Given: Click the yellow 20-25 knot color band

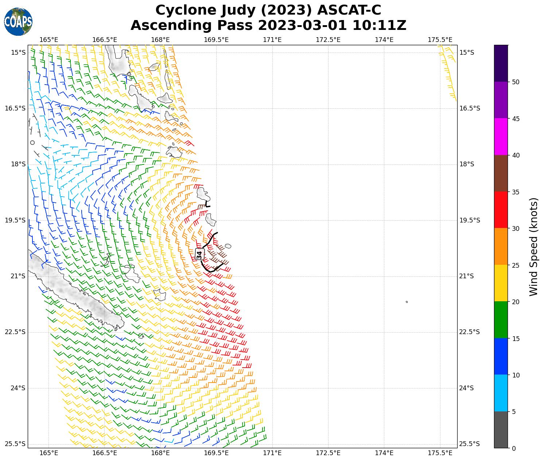Looking at the screenshot, I should point(501,283).
